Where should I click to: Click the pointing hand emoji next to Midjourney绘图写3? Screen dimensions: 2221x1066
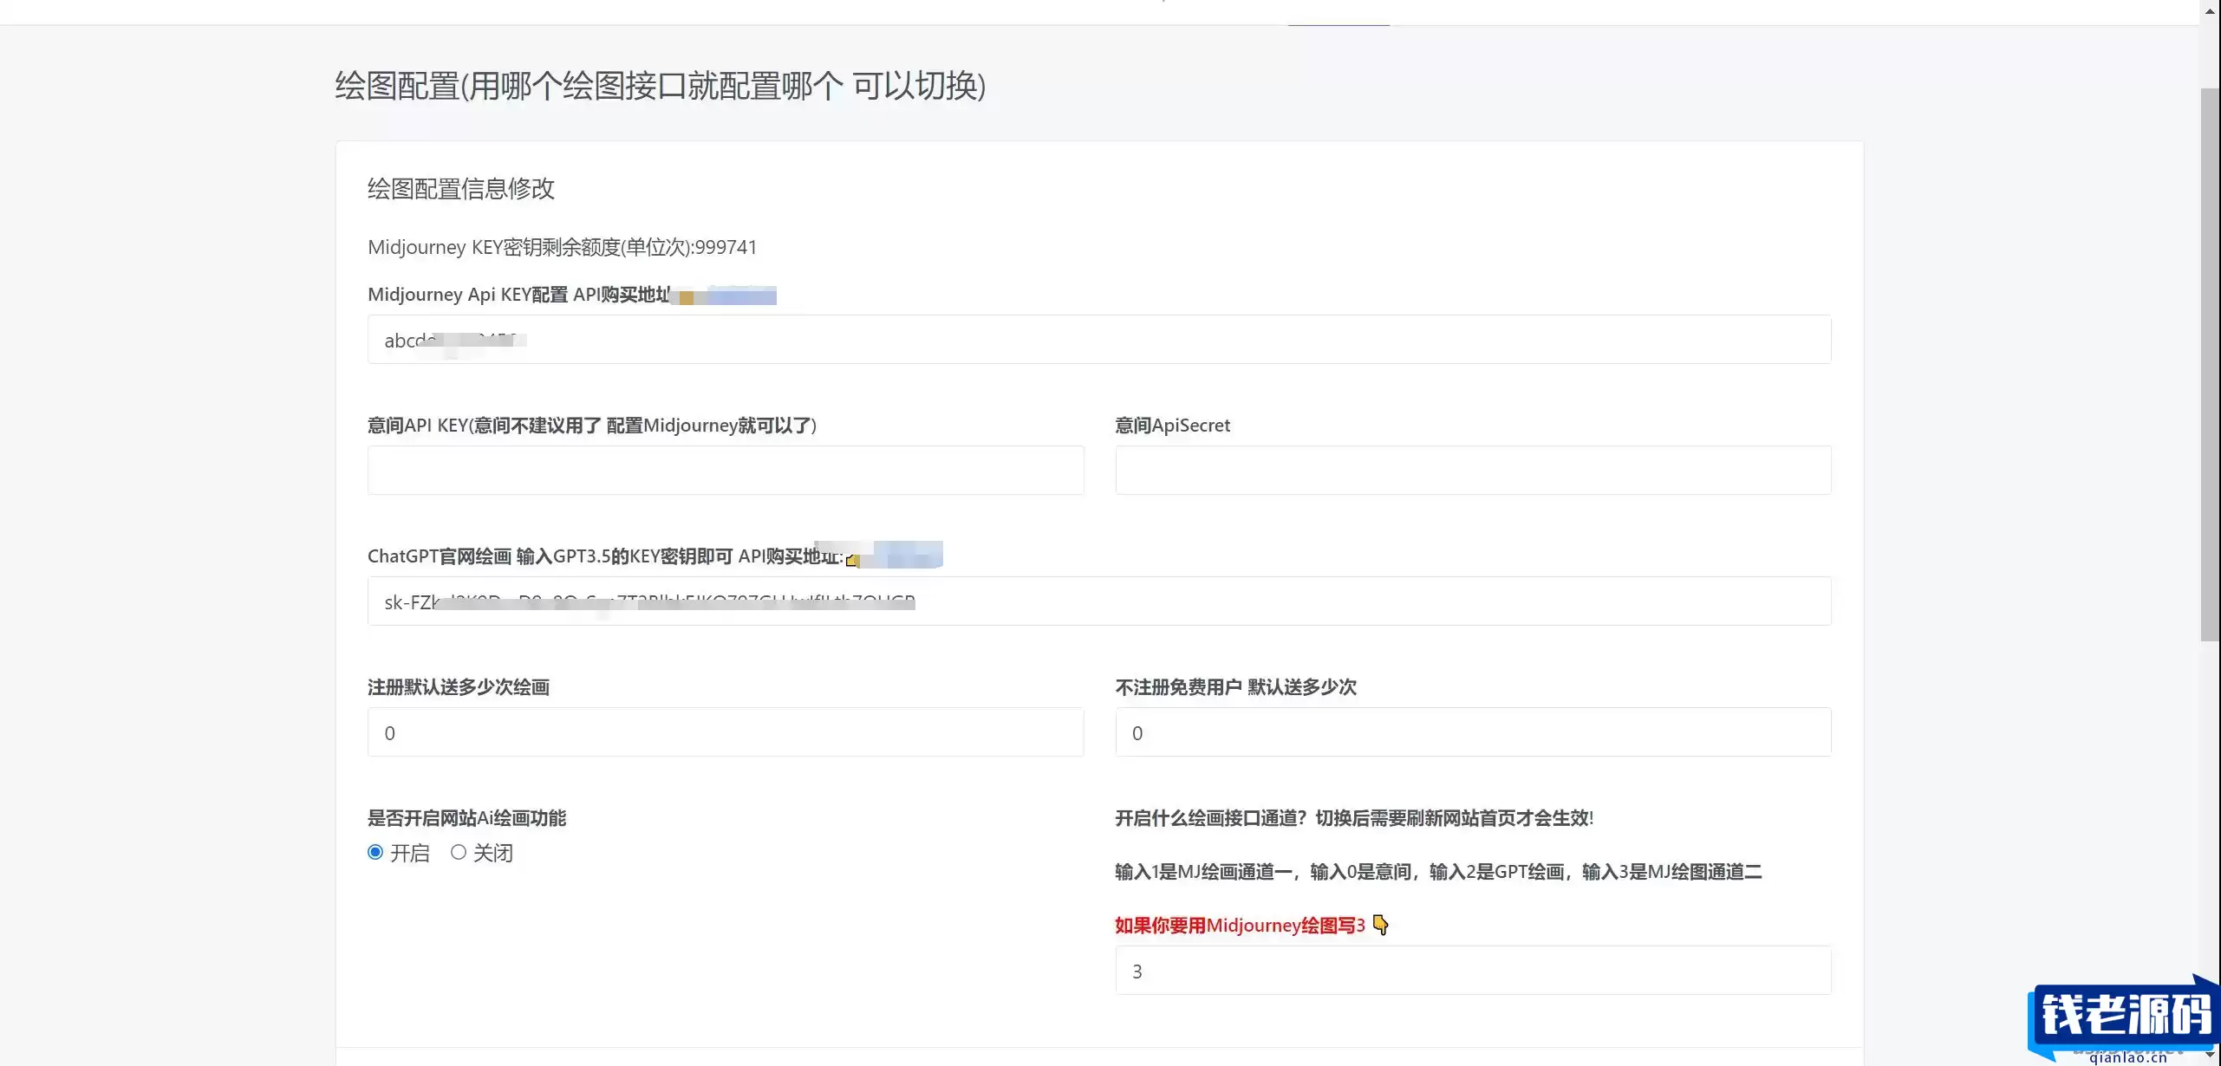coord(1381,925)
